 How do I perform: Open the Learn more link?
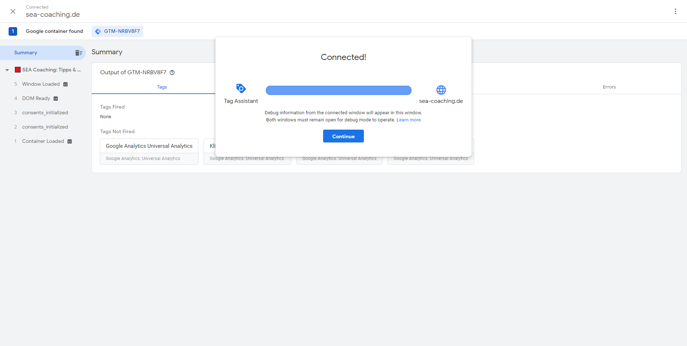[x=409, y=120]
